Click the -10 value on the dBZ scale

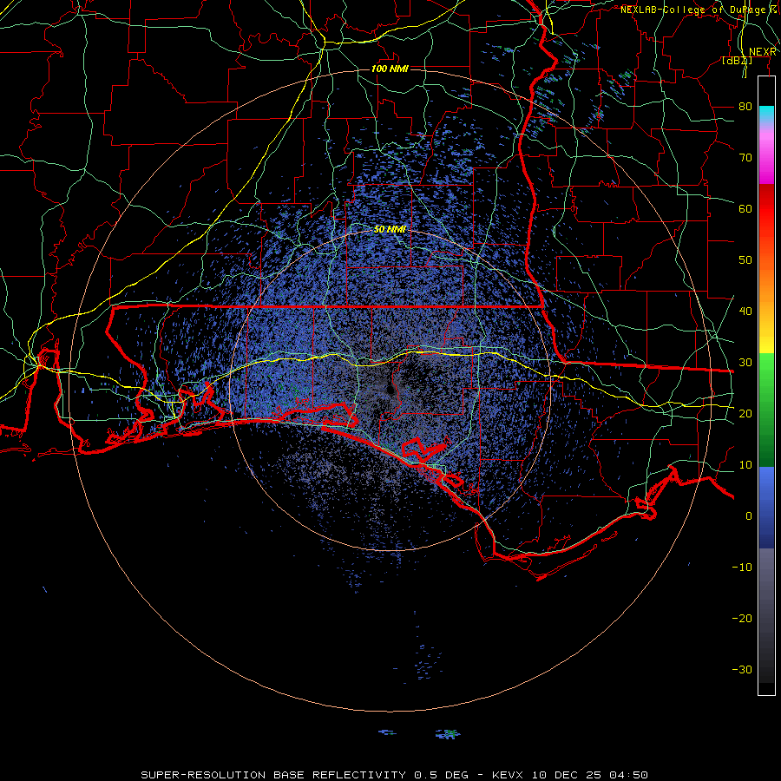742,568
